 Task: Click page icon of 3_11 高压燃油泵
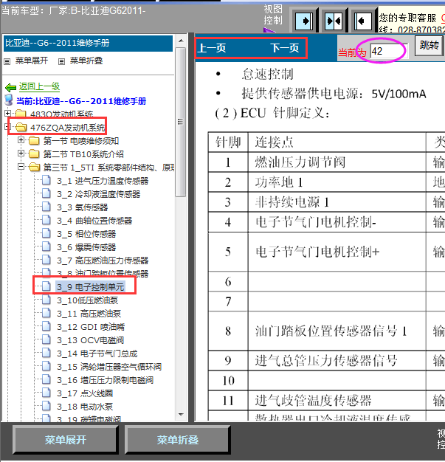[x=46, y=313]
